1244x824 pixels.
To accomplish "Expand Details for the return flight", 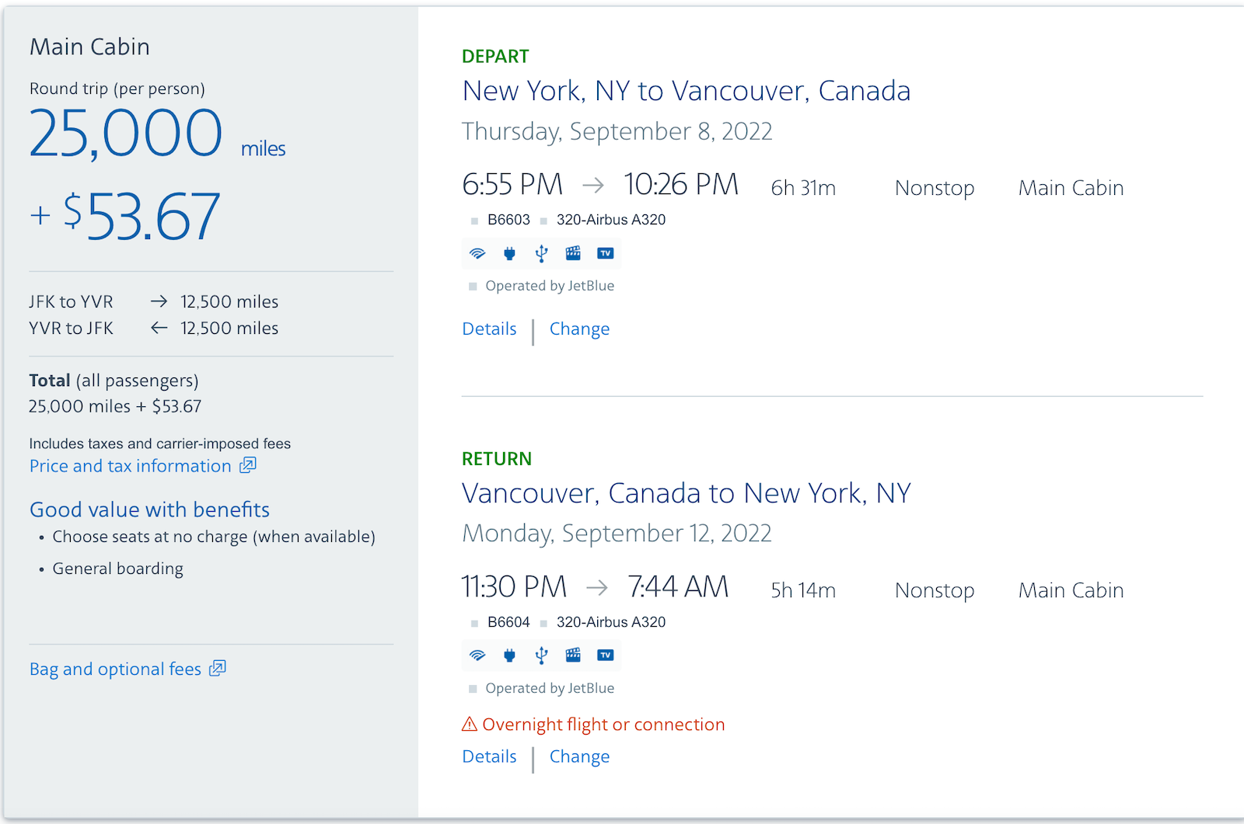I will click(489, 756).
